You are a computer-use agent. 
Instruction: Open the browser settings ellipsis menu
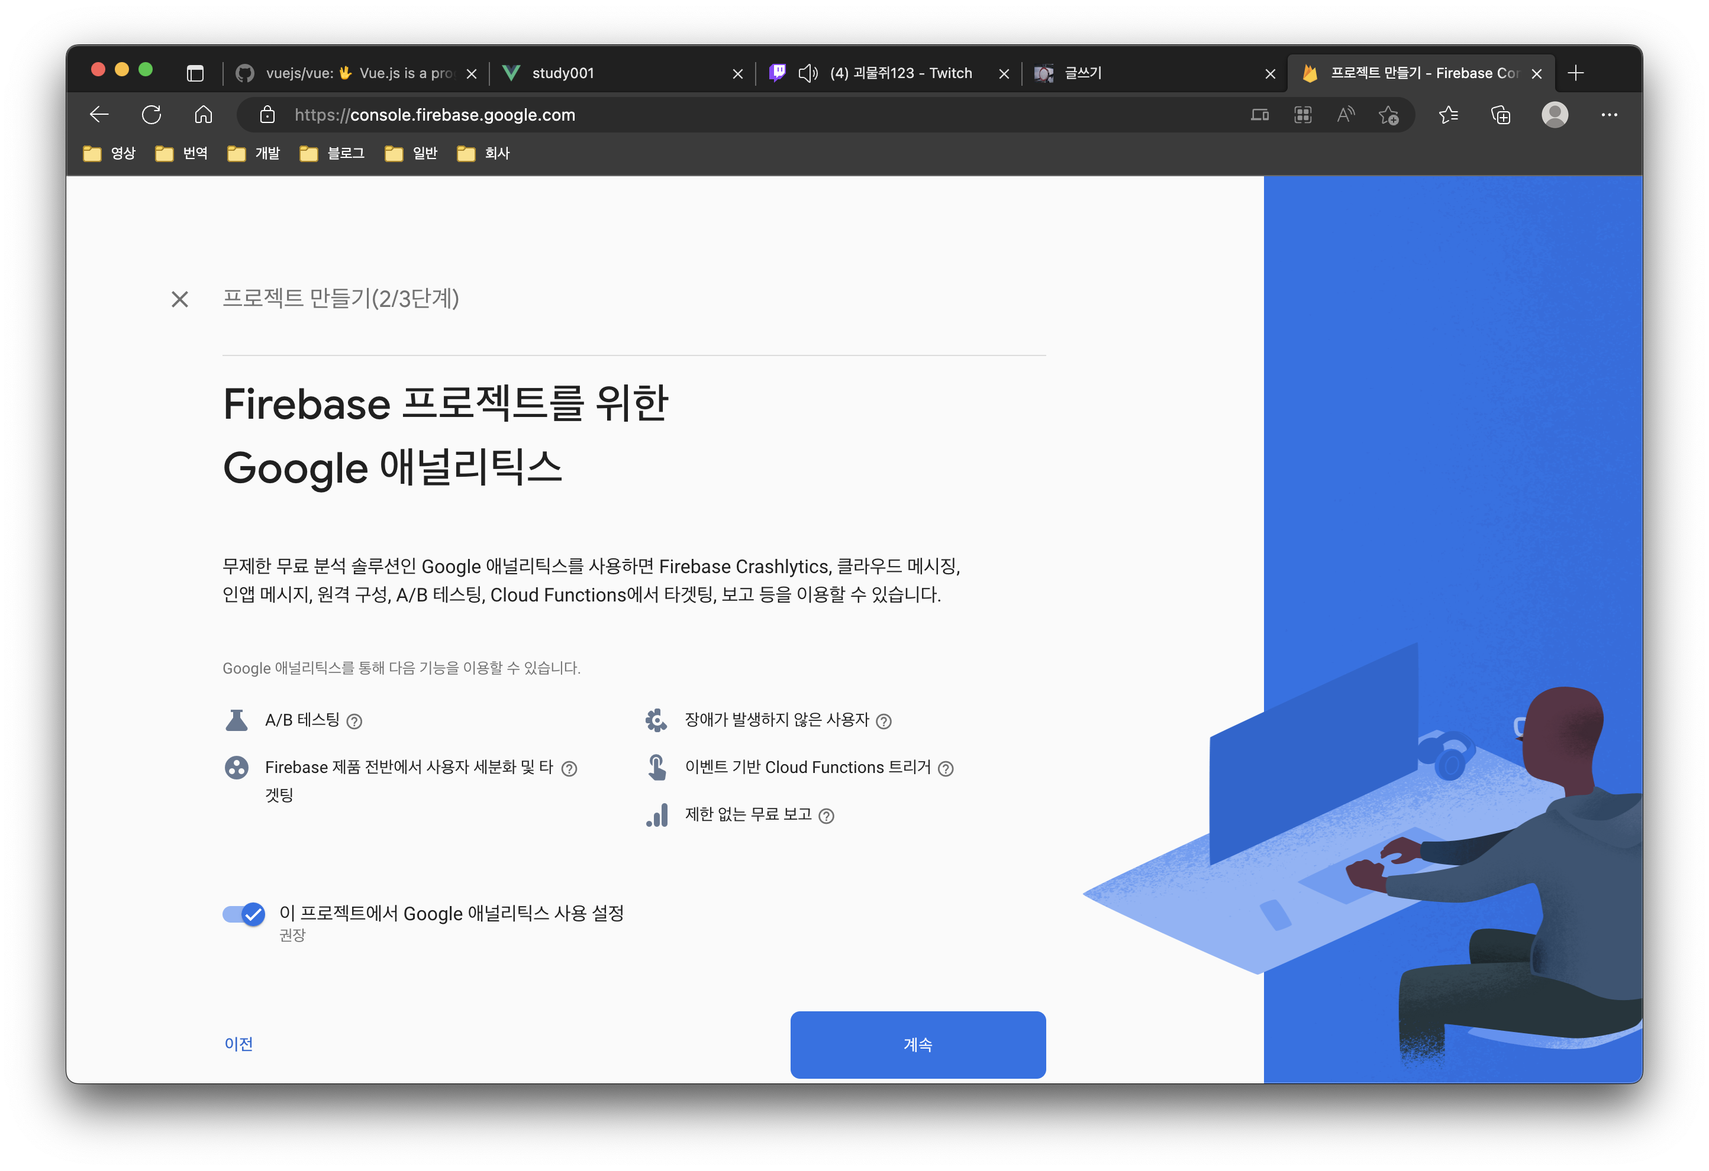(1609, 115)
